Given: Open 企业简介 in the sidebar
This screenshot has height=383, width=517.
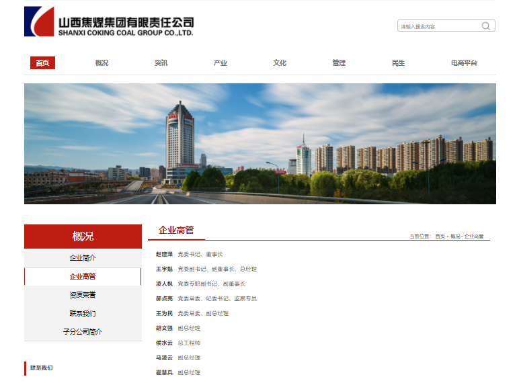Looking at the screenshot, I should point(83,258).
